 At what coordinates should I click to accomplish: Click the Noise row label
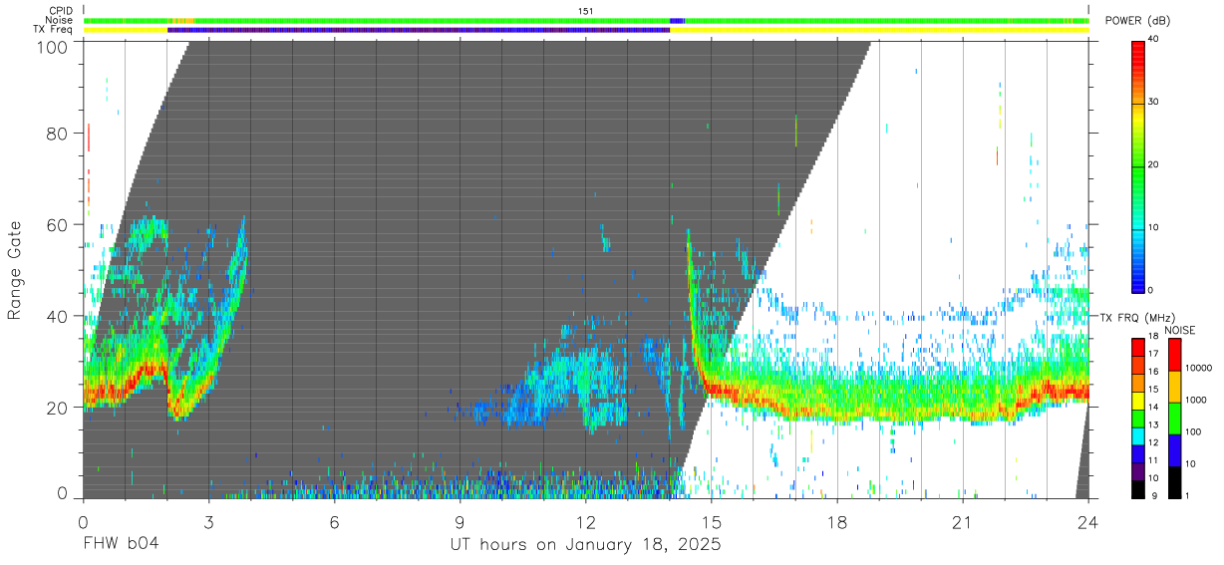(x=61, y=20)
